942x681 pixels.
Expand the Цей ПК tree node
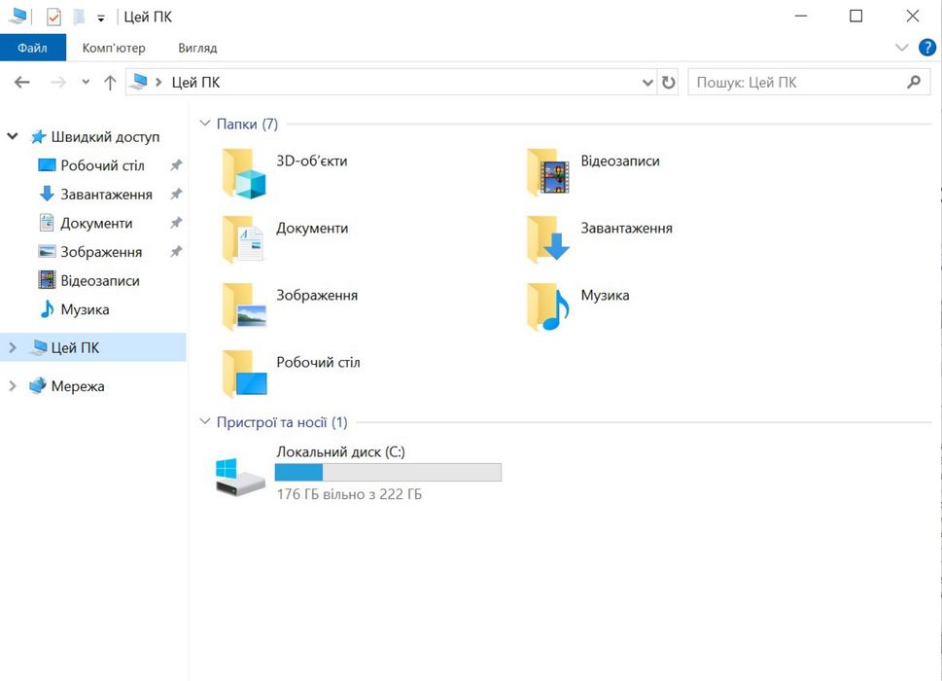[13, 347]
